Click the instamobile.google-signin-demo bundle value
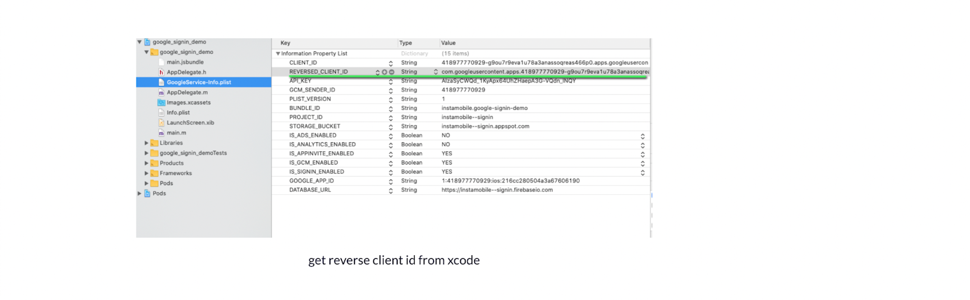970x300 pixels. (484, 108)
